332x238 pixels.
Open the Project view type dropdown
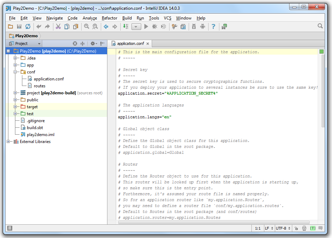click(39, 43)
